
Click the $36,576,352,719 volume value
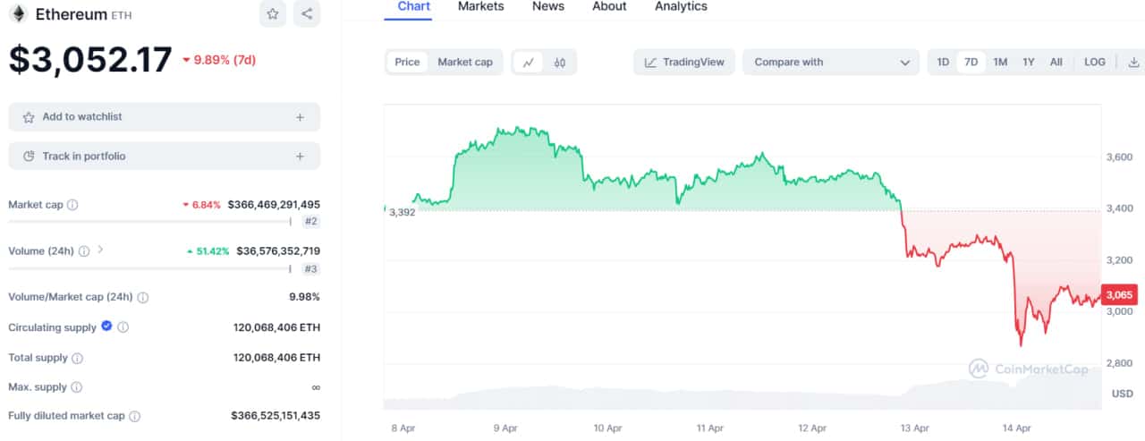(278, 251)
